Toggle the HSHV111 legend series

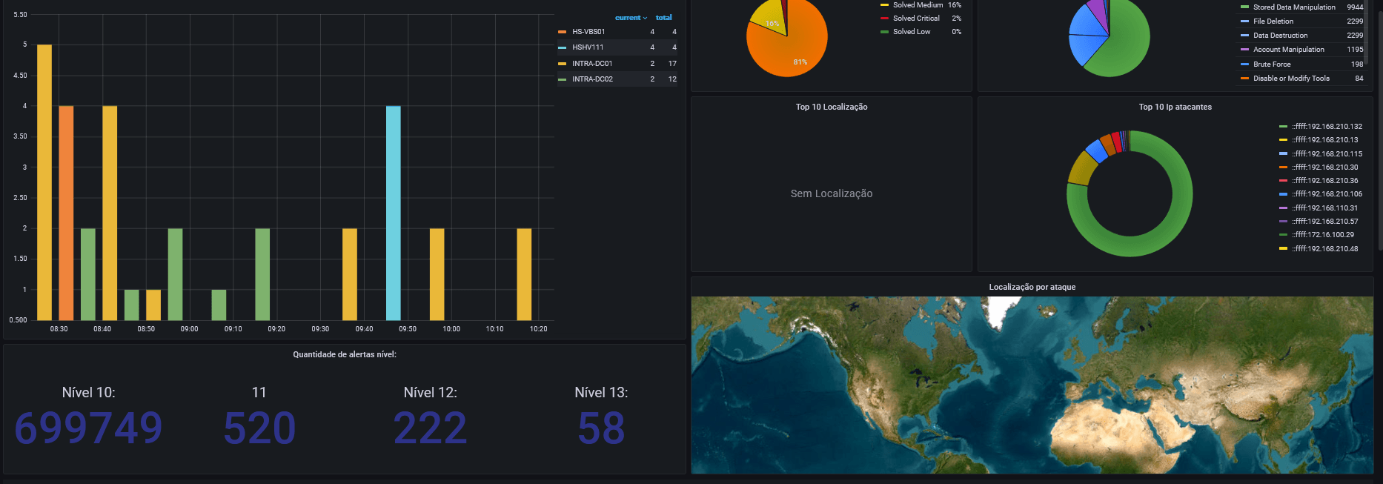[588, 47]
